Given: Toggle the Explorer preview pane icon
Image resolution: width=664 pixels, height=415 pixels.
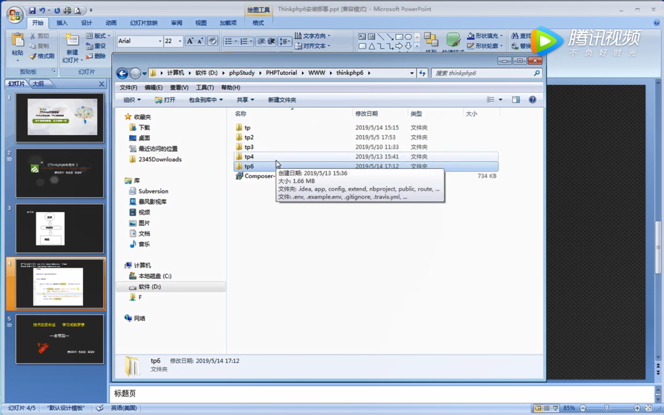Looking at the screenshot, I should [x=516, y=100].
